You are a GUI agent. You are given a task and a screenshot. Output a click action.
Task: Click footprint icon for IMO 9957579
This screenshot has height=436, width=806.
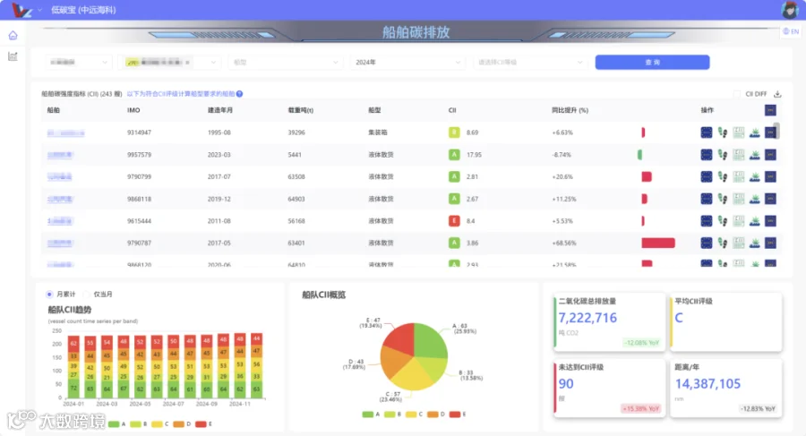pyautogui.click(x=723, y=155)
